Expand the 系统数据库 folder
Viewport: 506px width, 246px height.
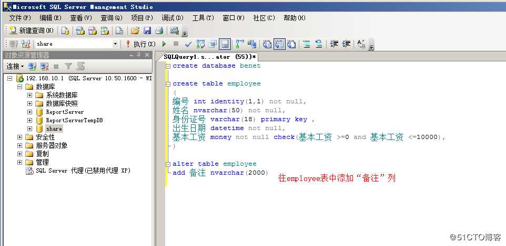click(29, 95)
